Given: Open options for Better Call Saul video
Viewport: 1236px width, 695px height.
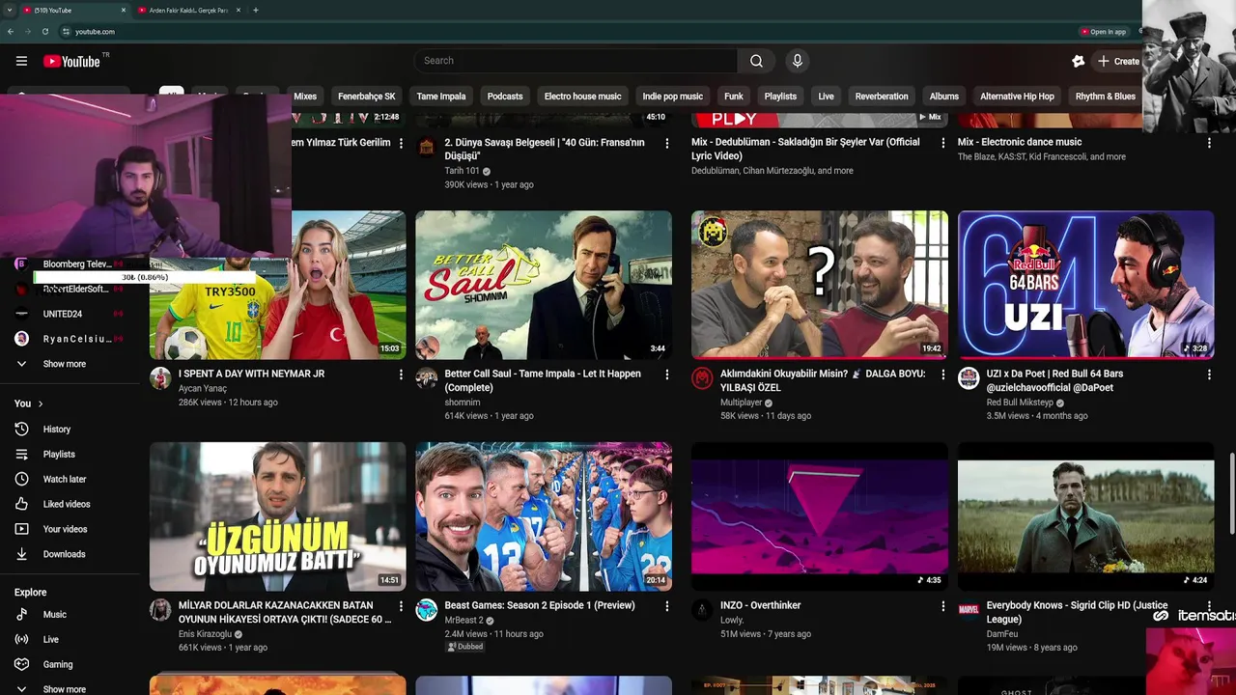Looking at the screenshot, I should [666, 375].
